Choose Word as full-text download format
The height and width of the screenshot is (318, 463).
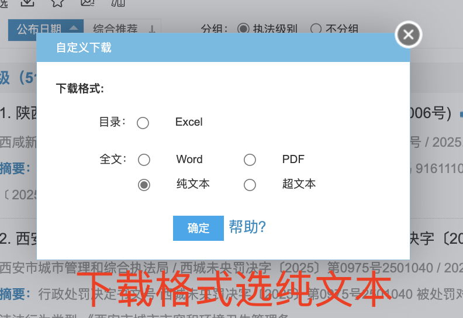pyautogui.click(x=144, y=160)
